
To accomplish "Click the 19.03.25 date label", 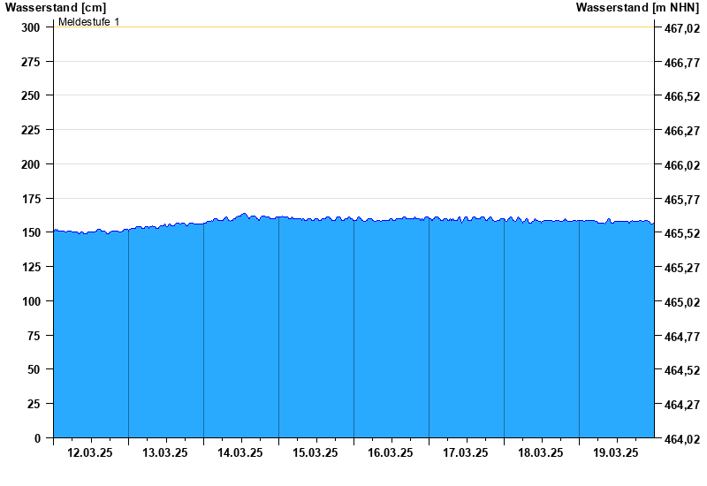I will tap(615, 452).
